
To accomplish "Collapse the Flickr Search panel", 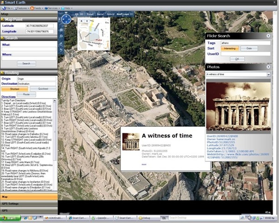I will pyautogui.click(x=268, y=36).
